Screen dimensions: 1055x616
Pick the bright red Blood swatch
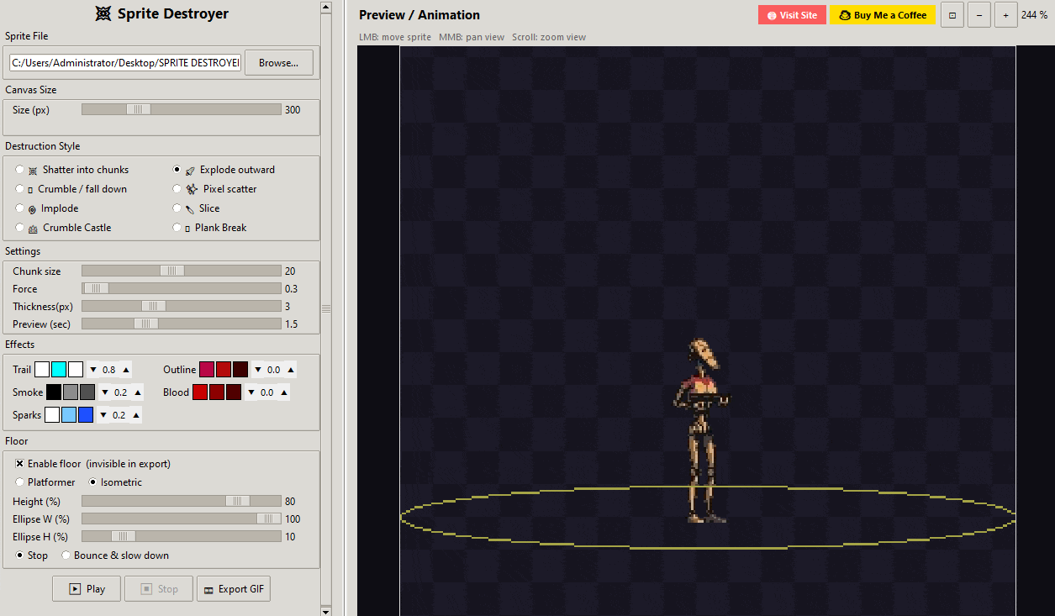point(200,392)
